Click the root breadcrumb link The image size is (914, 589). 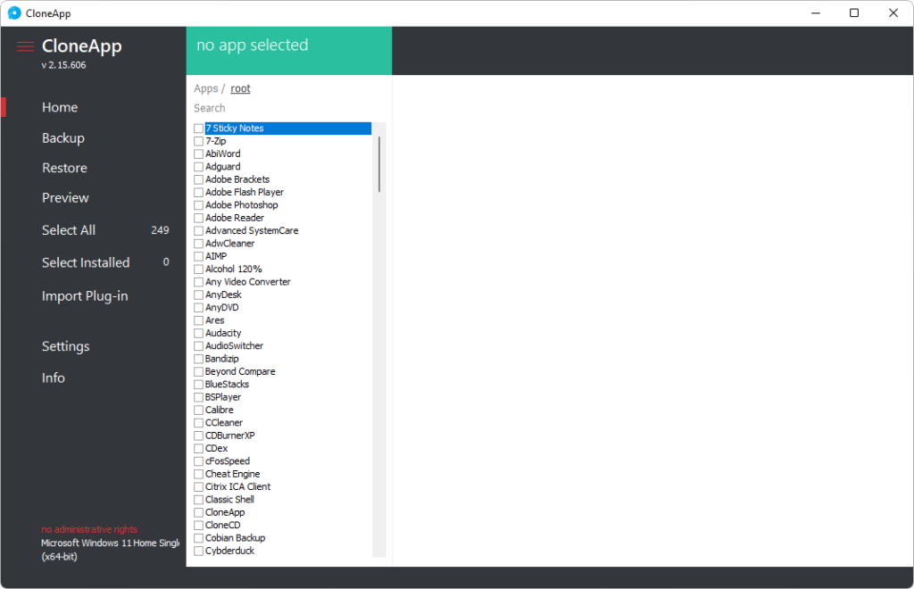pos(240,87)
